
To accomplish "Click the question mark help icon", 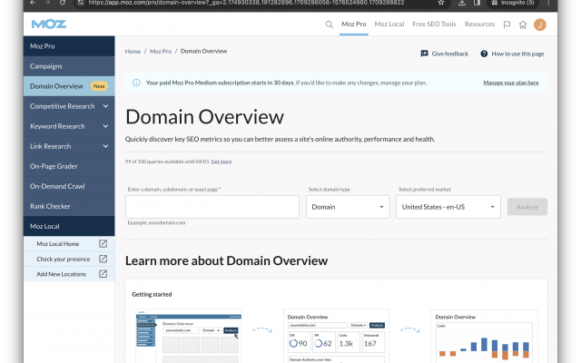I will (x=484, y=54).
